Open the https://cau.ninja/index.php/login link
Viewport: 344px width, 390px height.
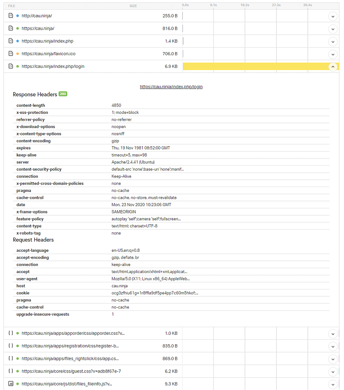click(x=171, y=87)
